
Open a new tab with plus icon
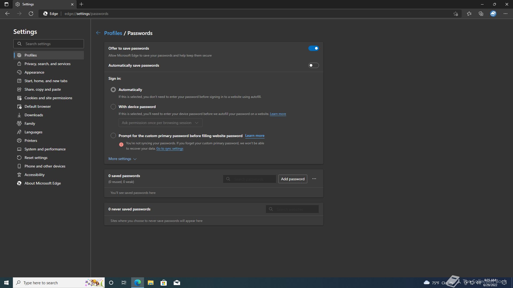pyautogui.click(x=81, y=4)
